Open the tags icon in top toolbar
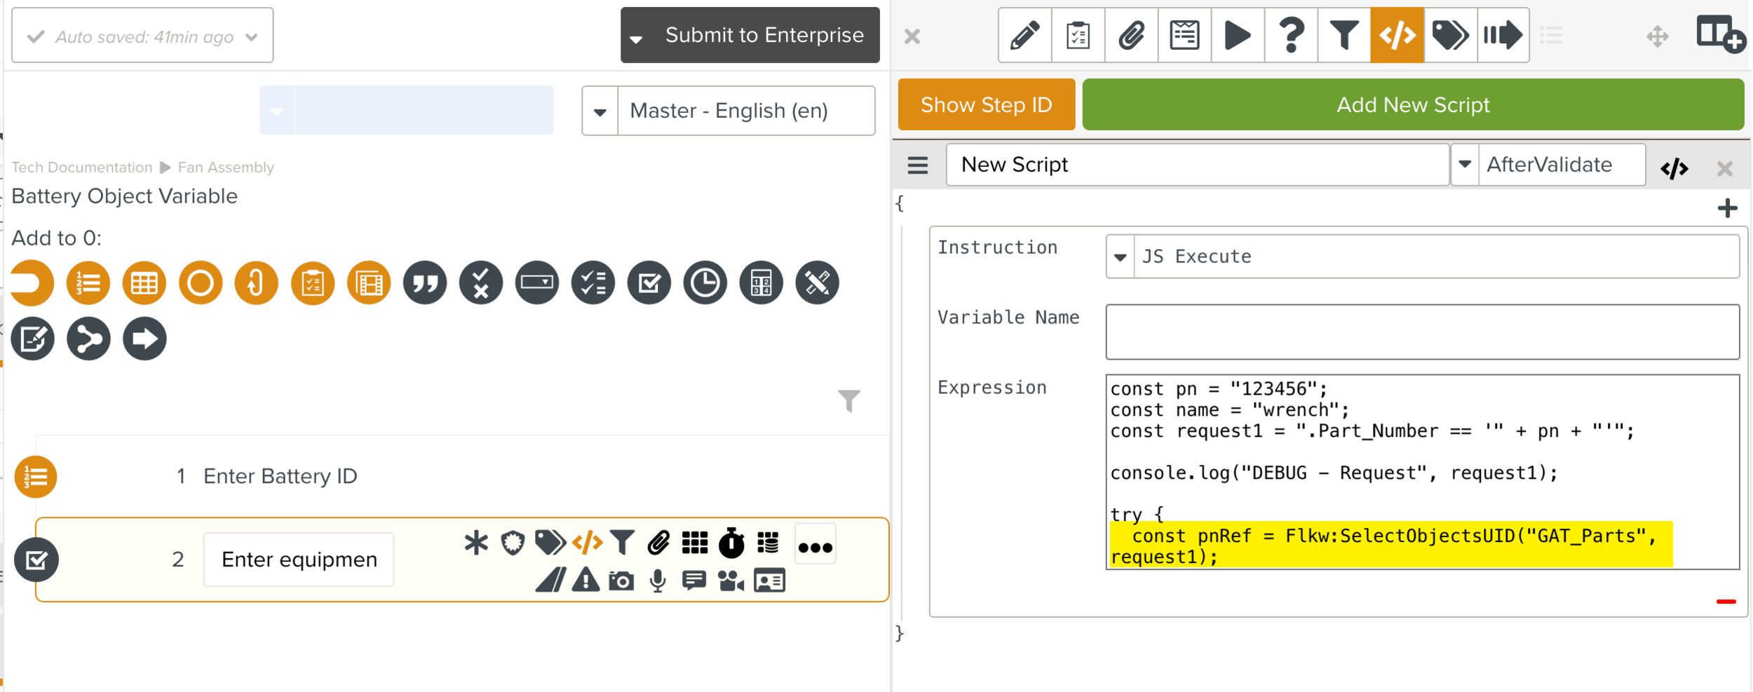 [x=1450, y=35]
